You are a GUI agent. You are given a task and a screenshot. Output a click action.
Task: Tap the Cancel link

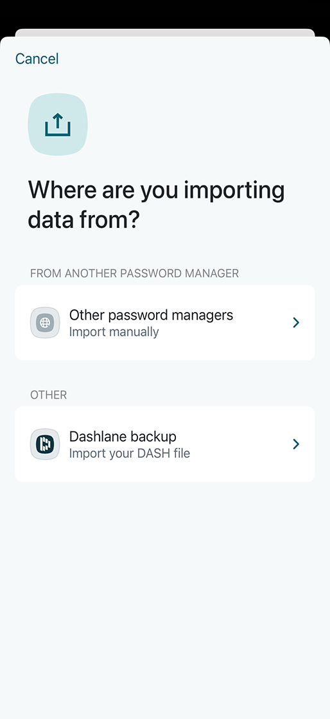[37, 58]
